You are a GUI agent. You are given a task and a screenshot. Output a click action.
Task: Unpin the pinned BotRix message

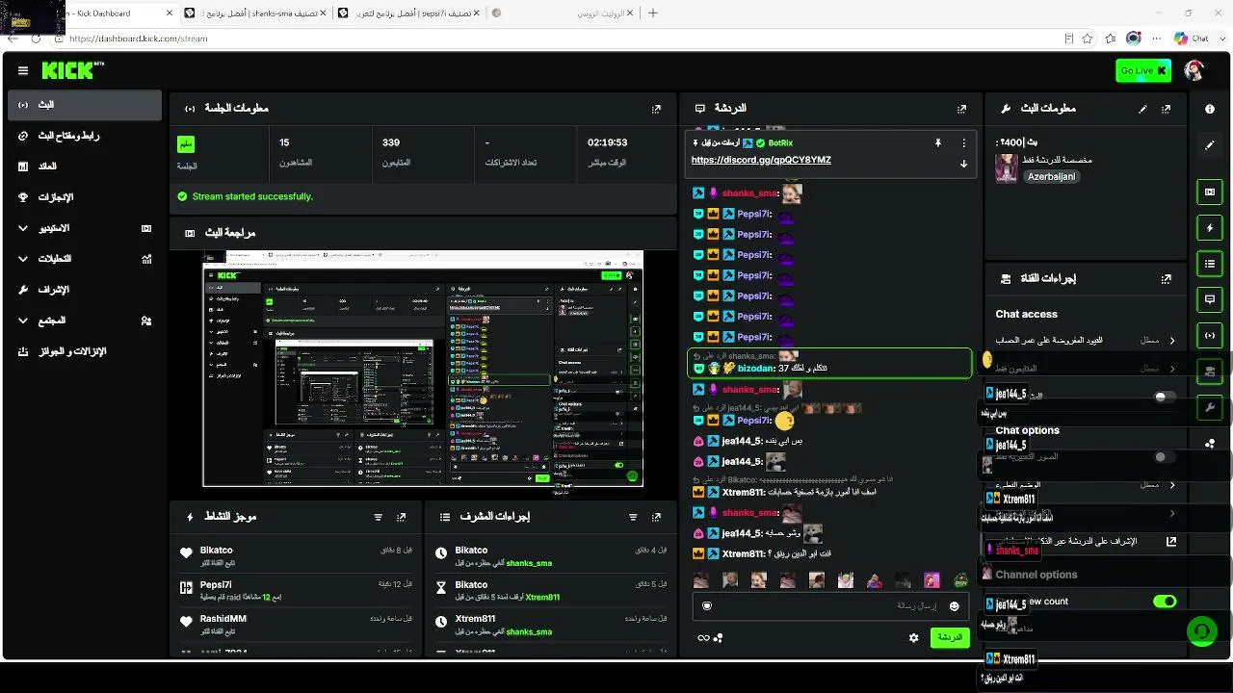937,142
